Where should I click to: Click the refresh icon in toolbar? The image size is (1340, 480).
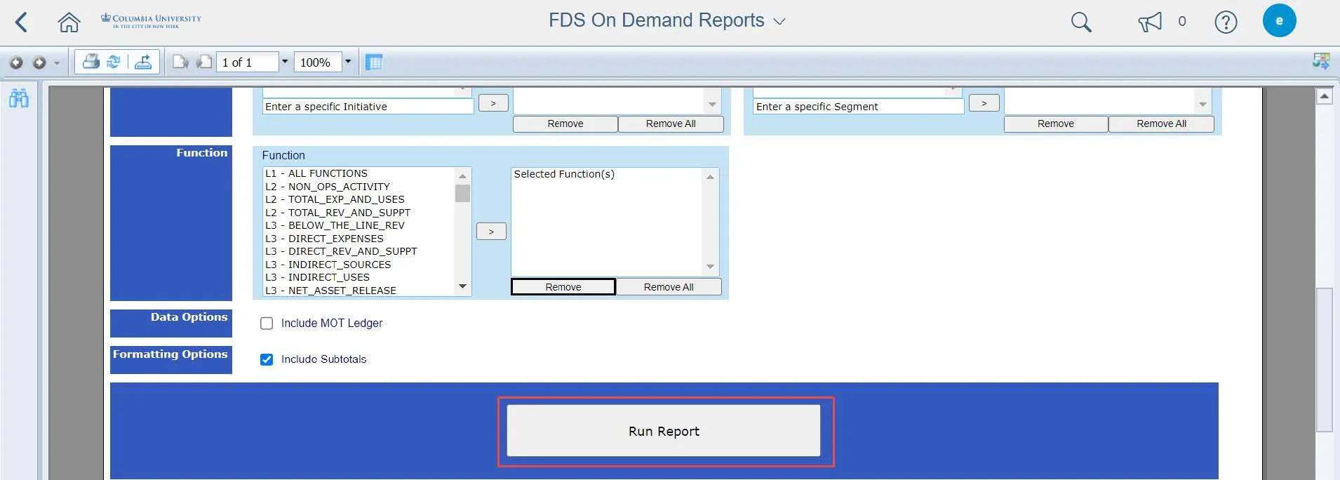[114, 62]
